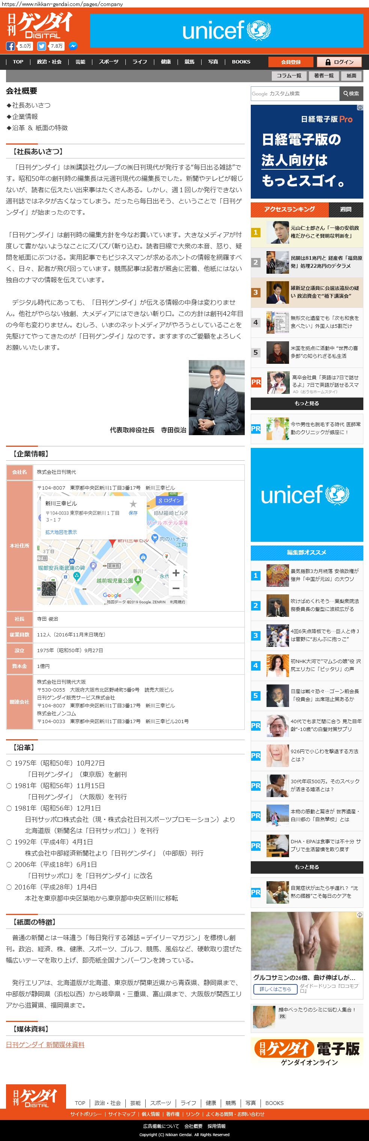Click the ad info icon on Nikkei banner
Viewport: 369px width, 1141px height.
(360, 108)
